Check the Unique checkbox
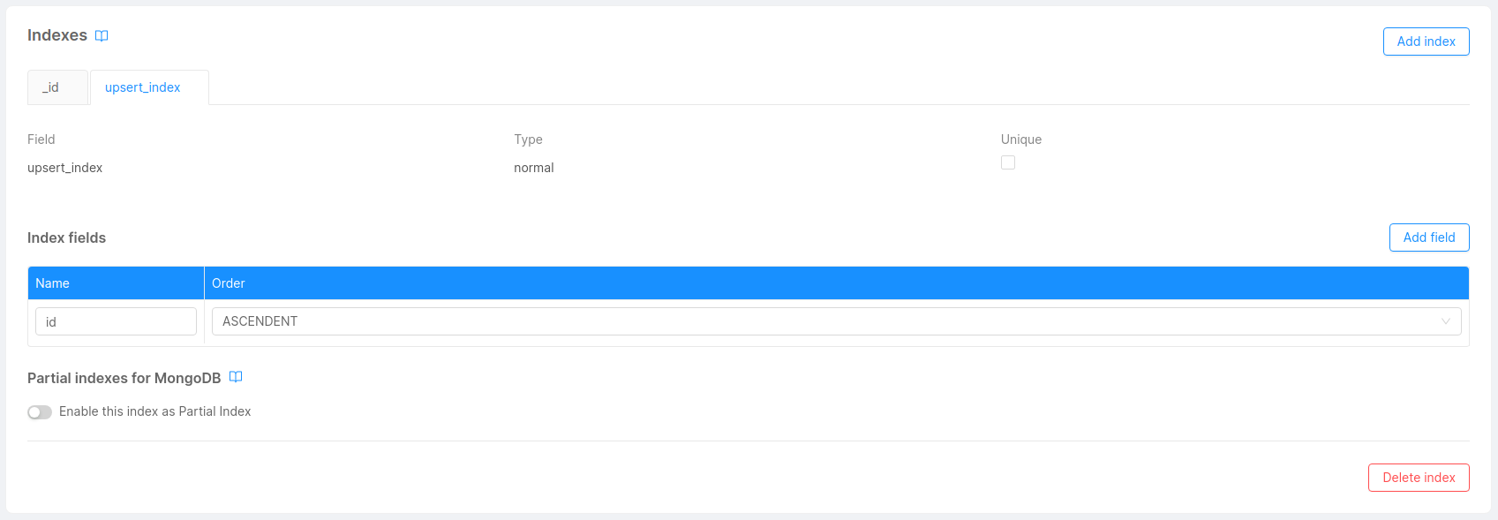1498x520 pixels. pos(1008,162)
